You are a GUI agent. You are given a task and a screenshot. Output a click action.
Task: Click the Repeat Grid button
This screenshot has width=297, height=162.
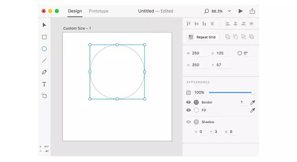(203, 37)
